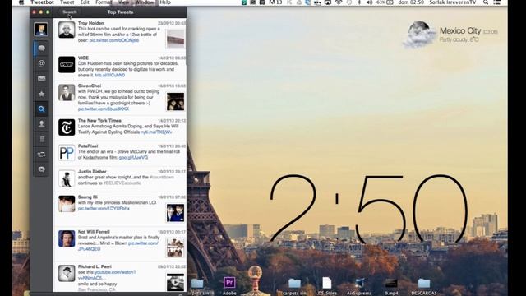The height and width of the screenshot is (296, 526).
Task: Open the Timeline speech bubble tab
Action: 41,49
